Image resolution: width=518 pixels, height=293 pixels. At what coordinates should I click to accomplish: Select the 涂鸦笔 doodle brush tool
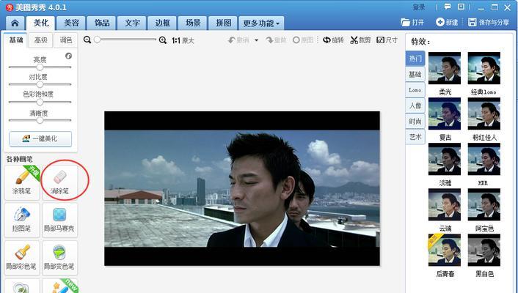pyautogui.click(x=22, y=182)
